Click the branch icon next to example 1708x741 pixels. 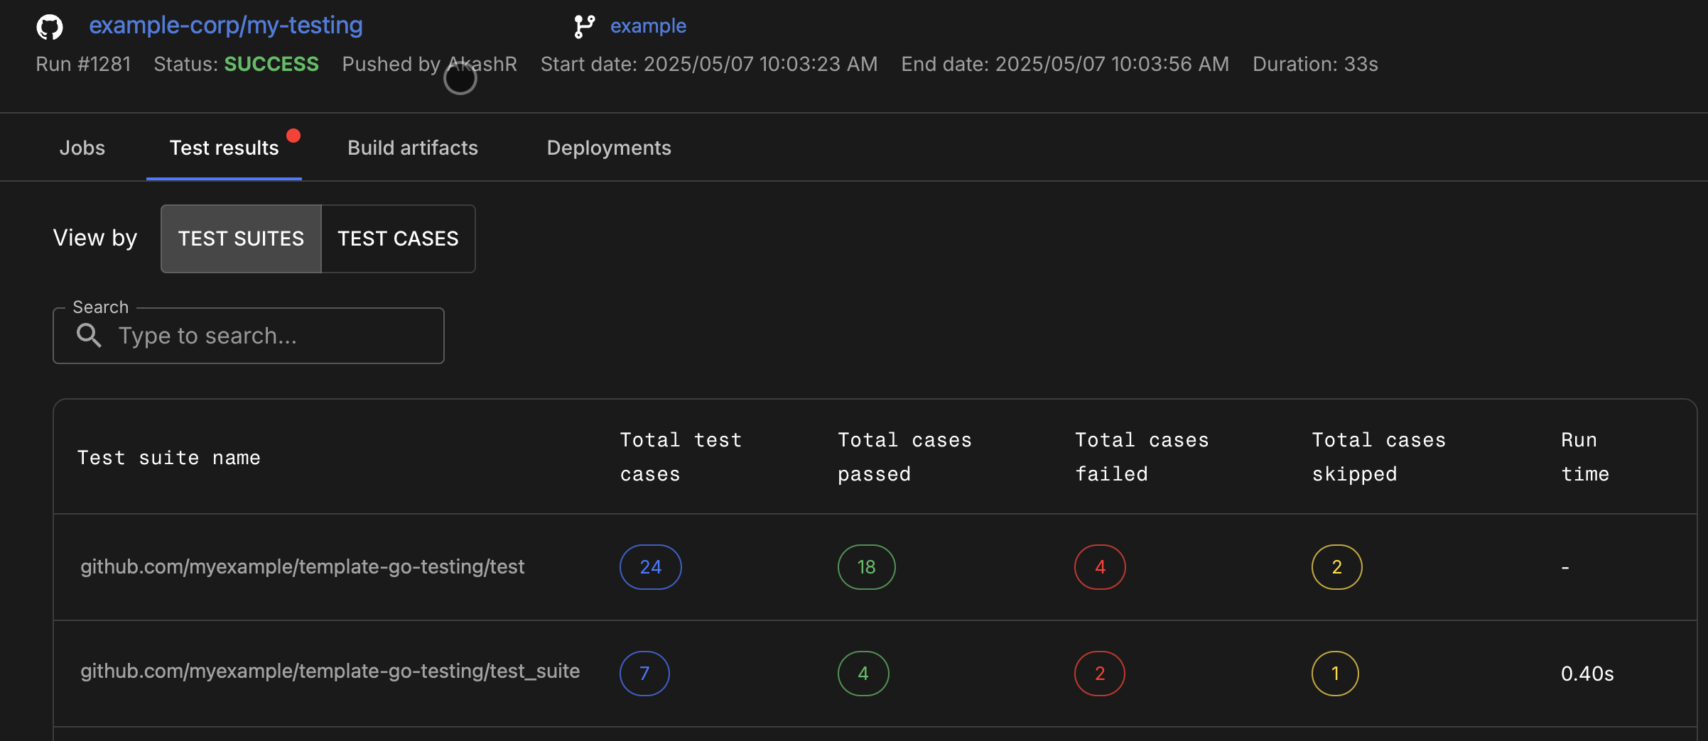click(584, 26)
